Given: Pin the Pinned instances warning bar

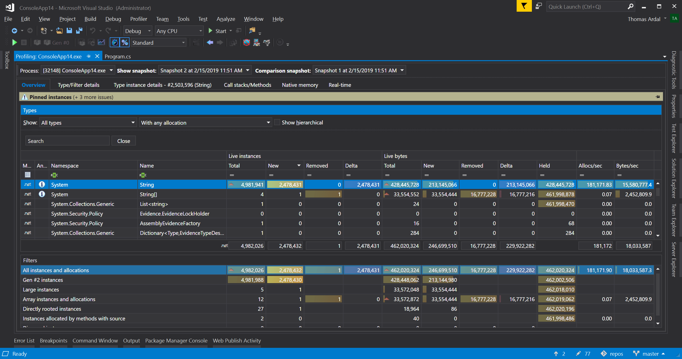Looking at the screenshot, I should click(x=658, y=97).
